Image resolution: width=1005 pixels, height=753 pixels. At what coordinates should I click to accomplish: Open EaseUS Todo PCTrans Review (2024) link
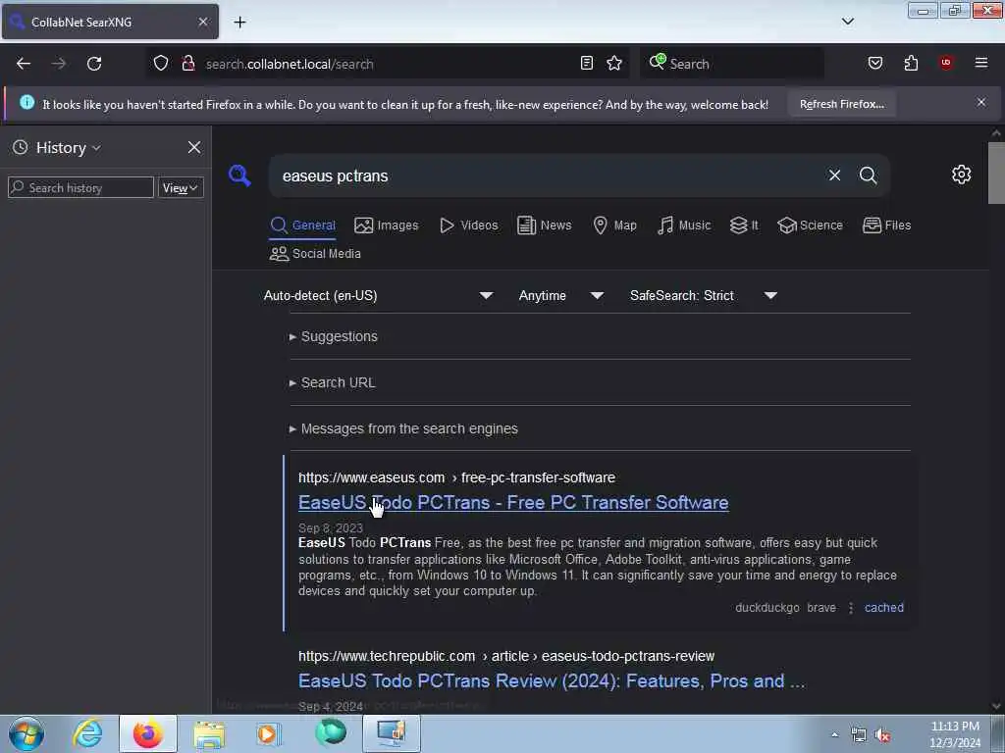(x=552, y=680)
